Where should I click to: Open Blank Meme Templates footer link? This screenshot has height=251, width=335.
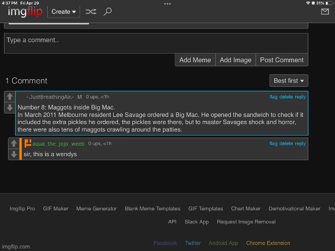(152, 208)
